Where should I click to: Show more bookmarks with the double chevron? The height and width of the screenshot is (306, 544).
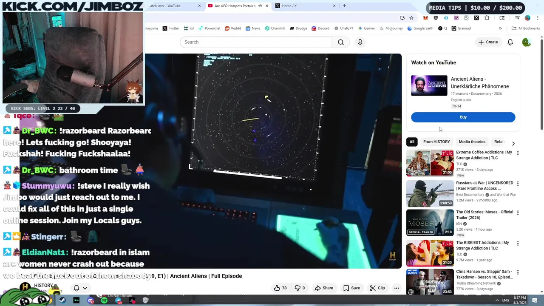click(500, 28)
